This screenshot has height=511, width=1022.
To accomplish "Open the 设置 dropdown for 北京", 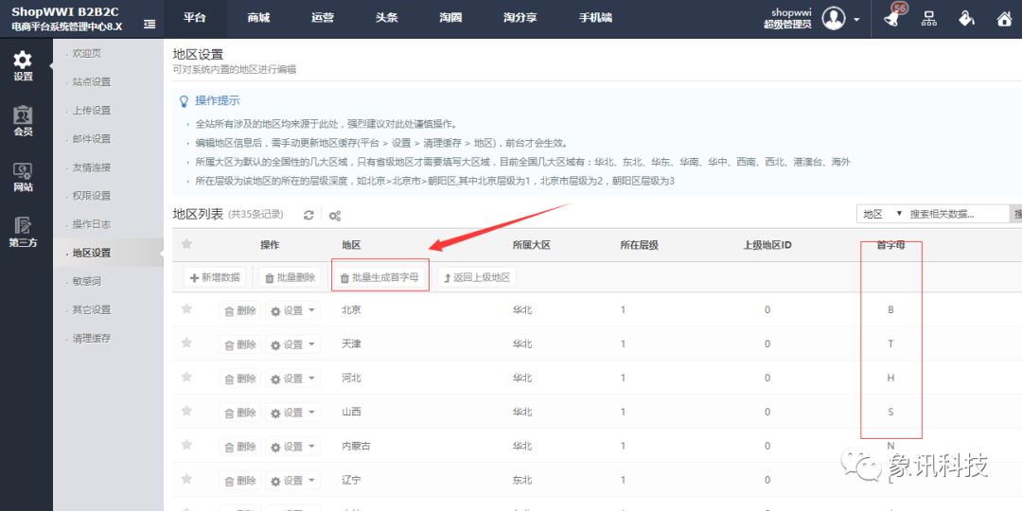I will [292, 311].
